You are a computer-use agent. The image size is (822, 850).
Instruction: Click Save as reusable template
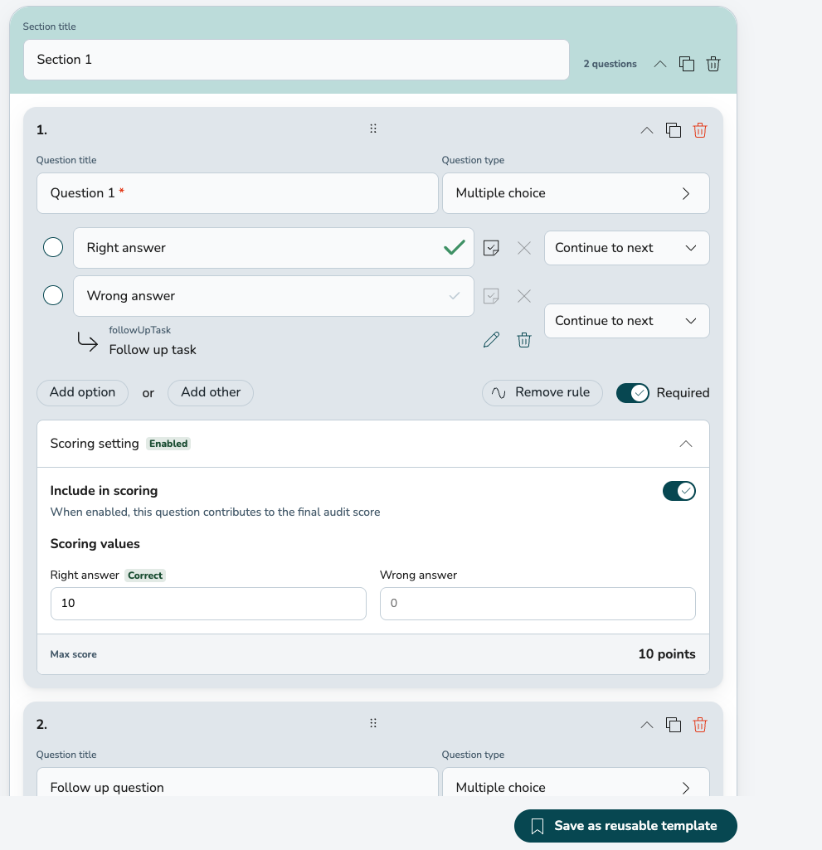coord(625,826)
